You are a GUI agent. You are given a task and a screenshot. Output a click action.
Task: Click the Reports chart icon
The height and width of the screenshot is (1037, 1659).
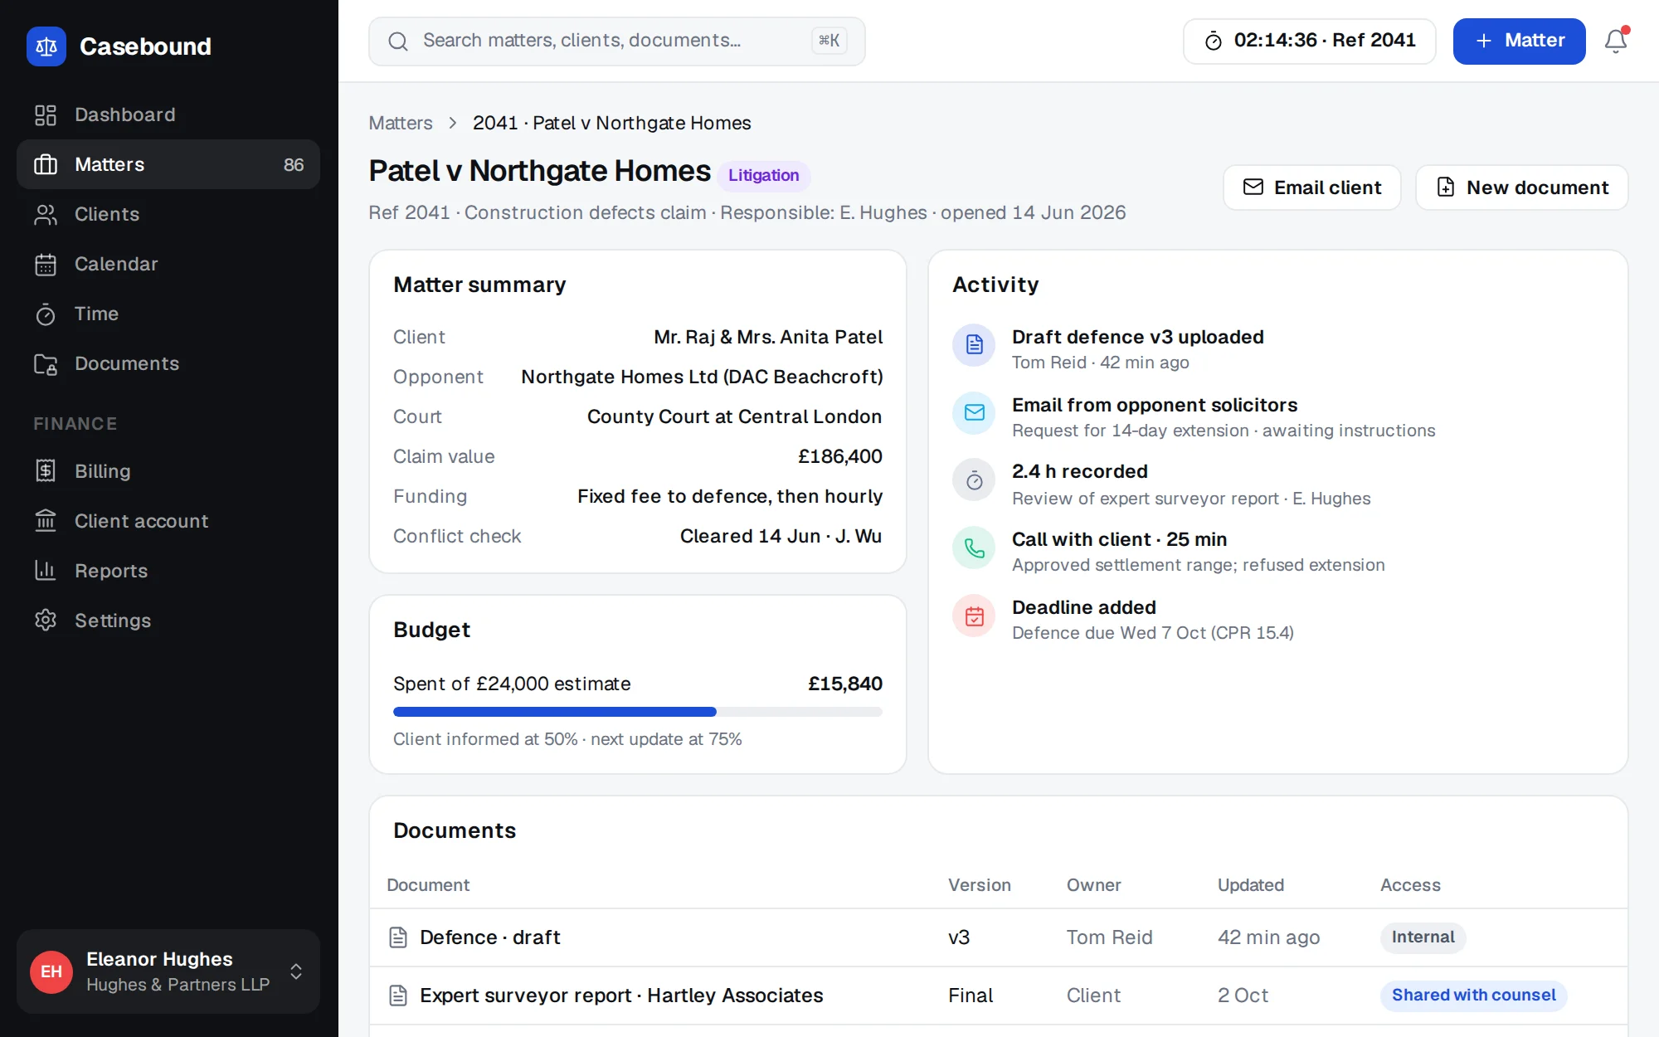tap(46, 571)
